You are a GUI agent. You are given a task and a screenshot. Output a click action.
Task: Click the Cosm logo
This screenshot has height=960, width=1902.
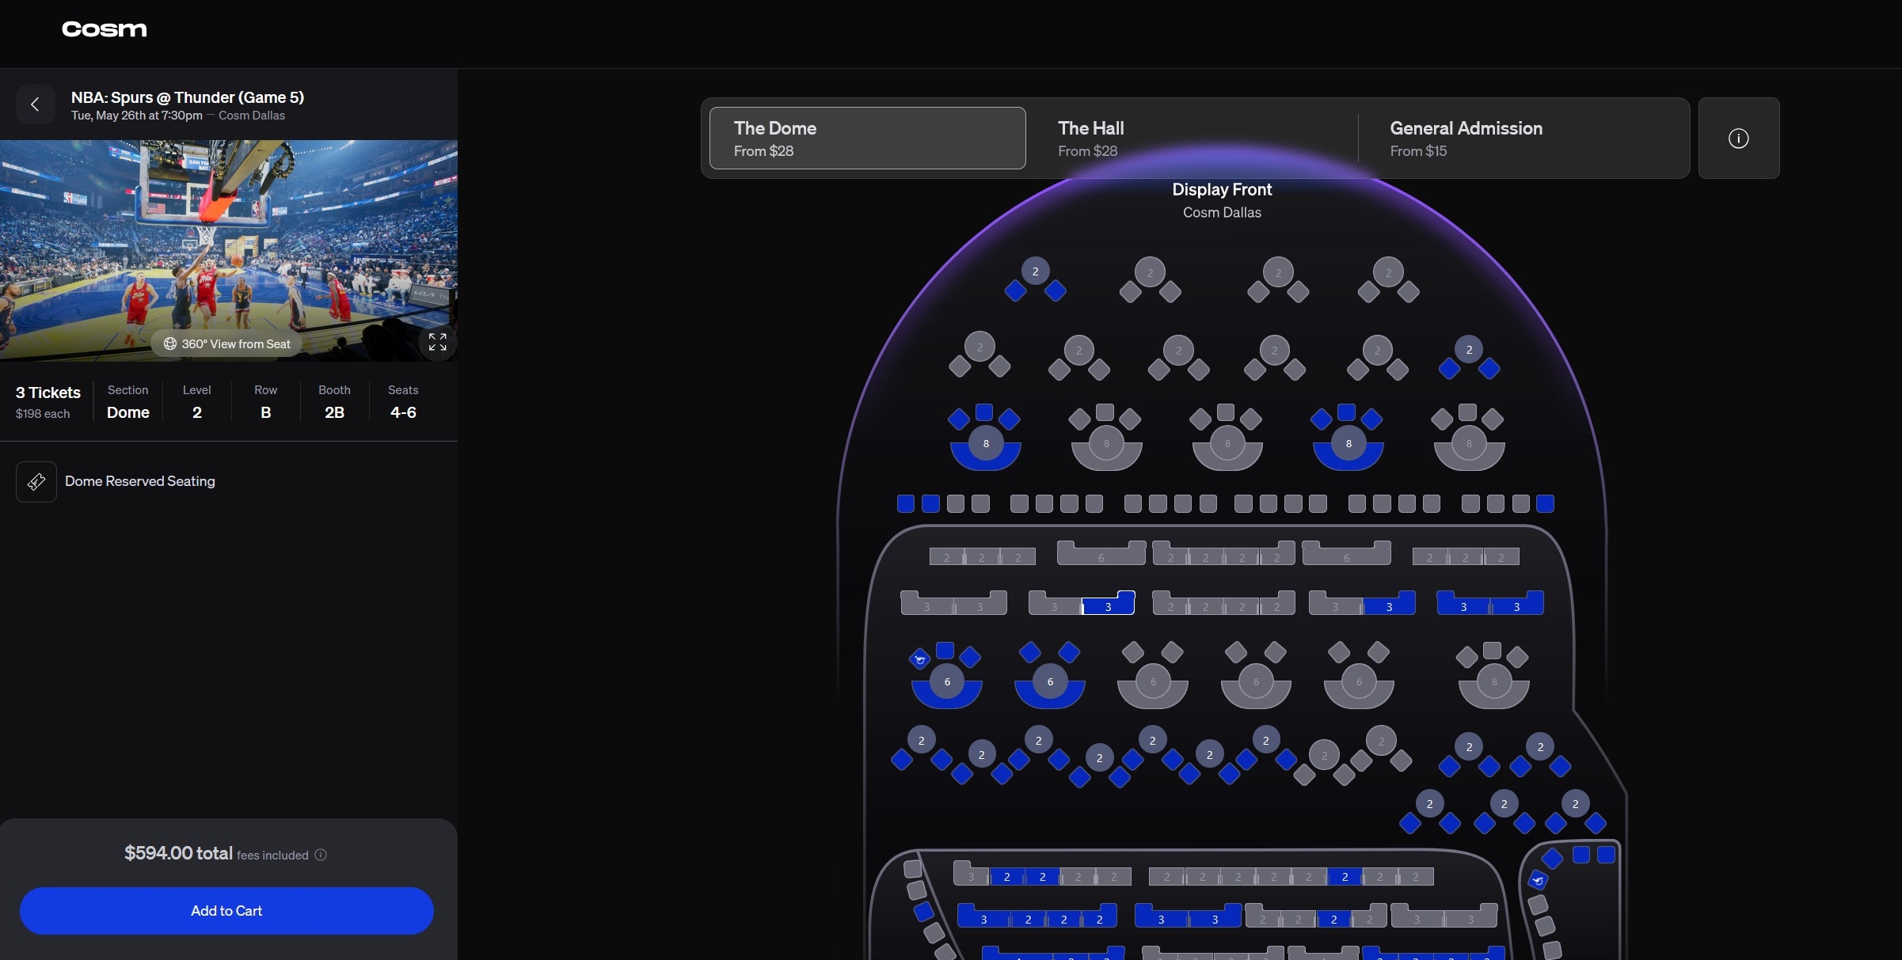[x=105, y=29]
